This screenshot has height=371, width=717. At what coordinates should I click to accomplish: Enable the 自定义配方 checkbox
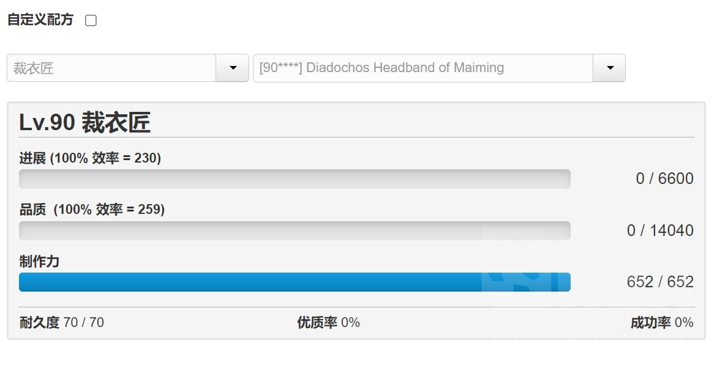[91, 21]
